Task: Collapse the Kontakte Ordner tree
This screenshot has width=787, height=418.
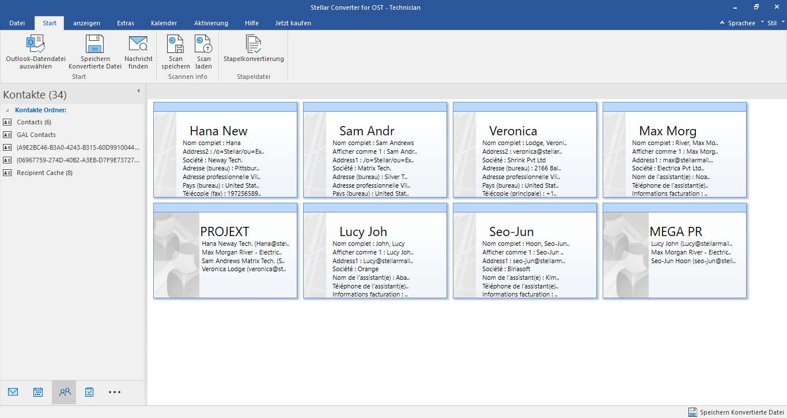Action: coord(7,110)
